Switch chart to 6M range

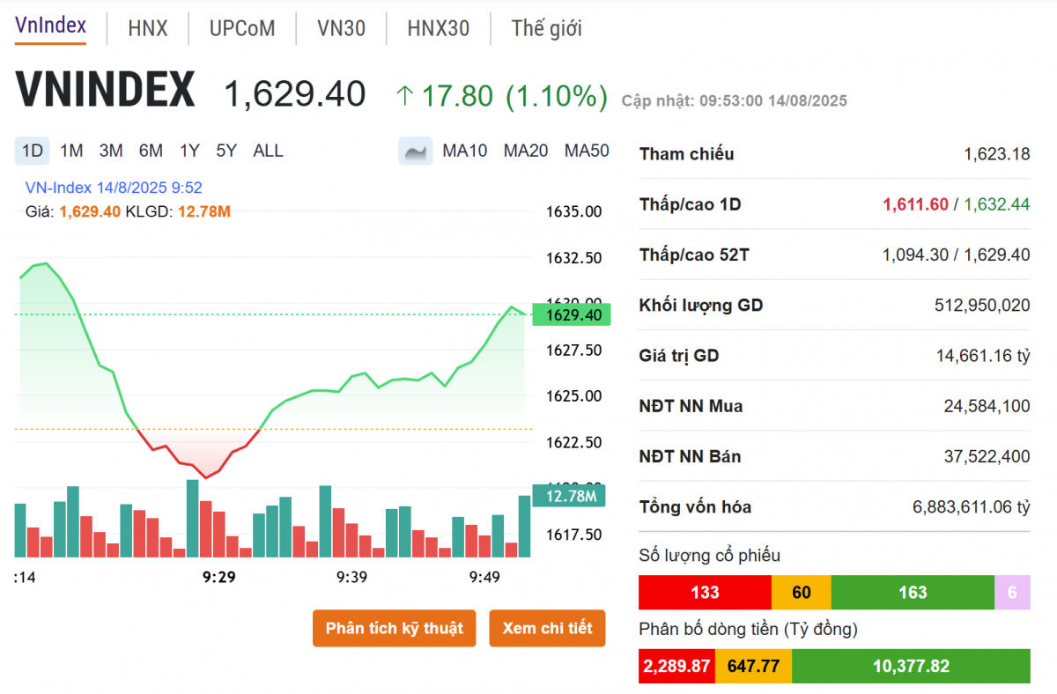coord(151,151)
